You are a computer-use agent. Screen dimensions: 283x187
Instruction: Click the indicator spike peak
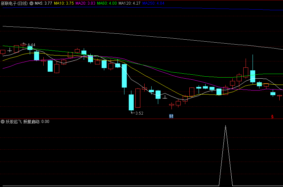tap(225, 126)
